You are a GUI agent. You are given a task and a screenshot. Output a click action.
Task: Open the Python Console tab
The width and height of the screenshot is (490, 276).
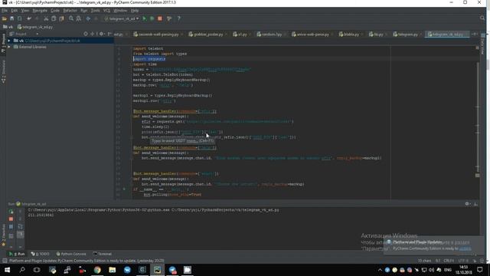[x=71, y=254]
